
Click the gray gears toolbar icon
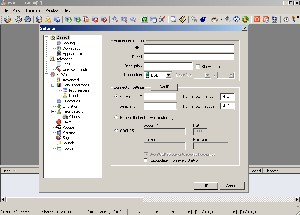[194, 19]
